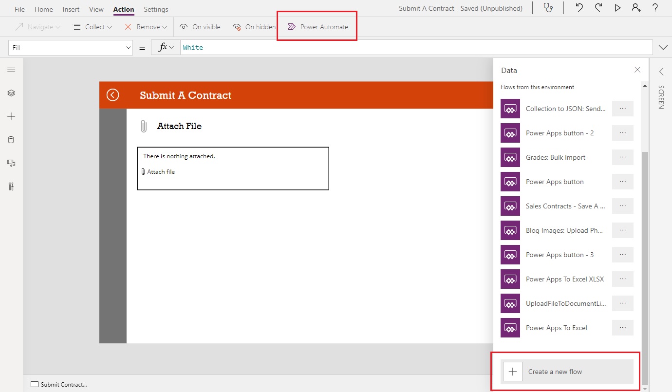Click the Submit Contract screen checkbox icon

[x=35, y=384]
